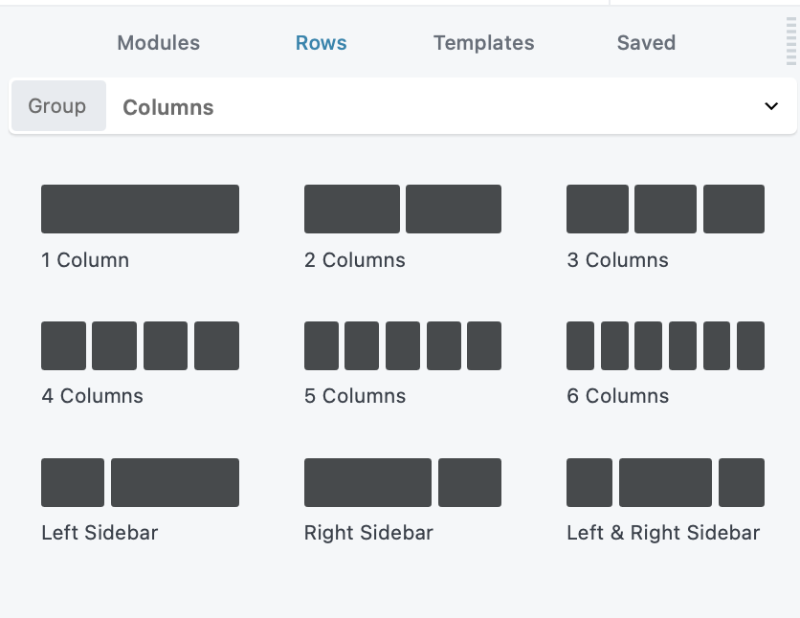Choose the 5 Columns layout icon
The width and height of the screenshot is (800, 618).
tap(402, 345)
